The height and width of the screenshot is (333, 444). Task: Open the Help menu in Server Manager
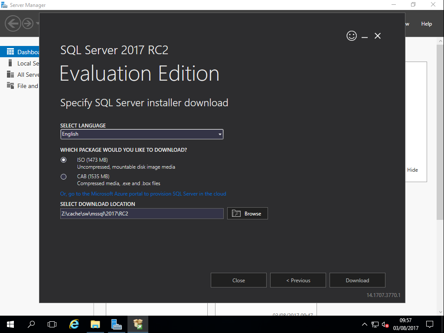426,24
